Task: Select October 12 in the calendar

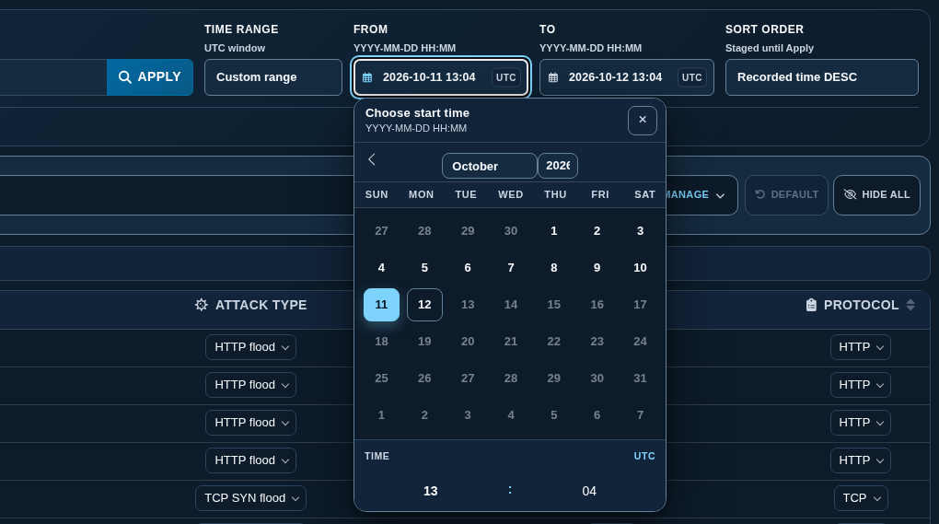Action: 424,305
